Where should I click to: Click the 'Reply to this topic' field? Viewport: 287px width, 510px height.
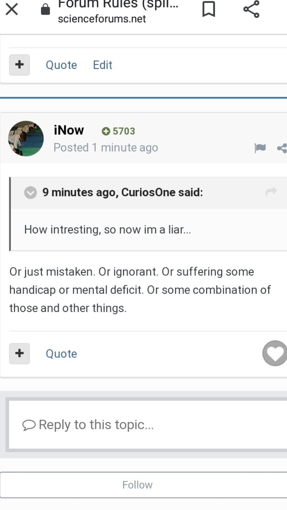[146, 425]
